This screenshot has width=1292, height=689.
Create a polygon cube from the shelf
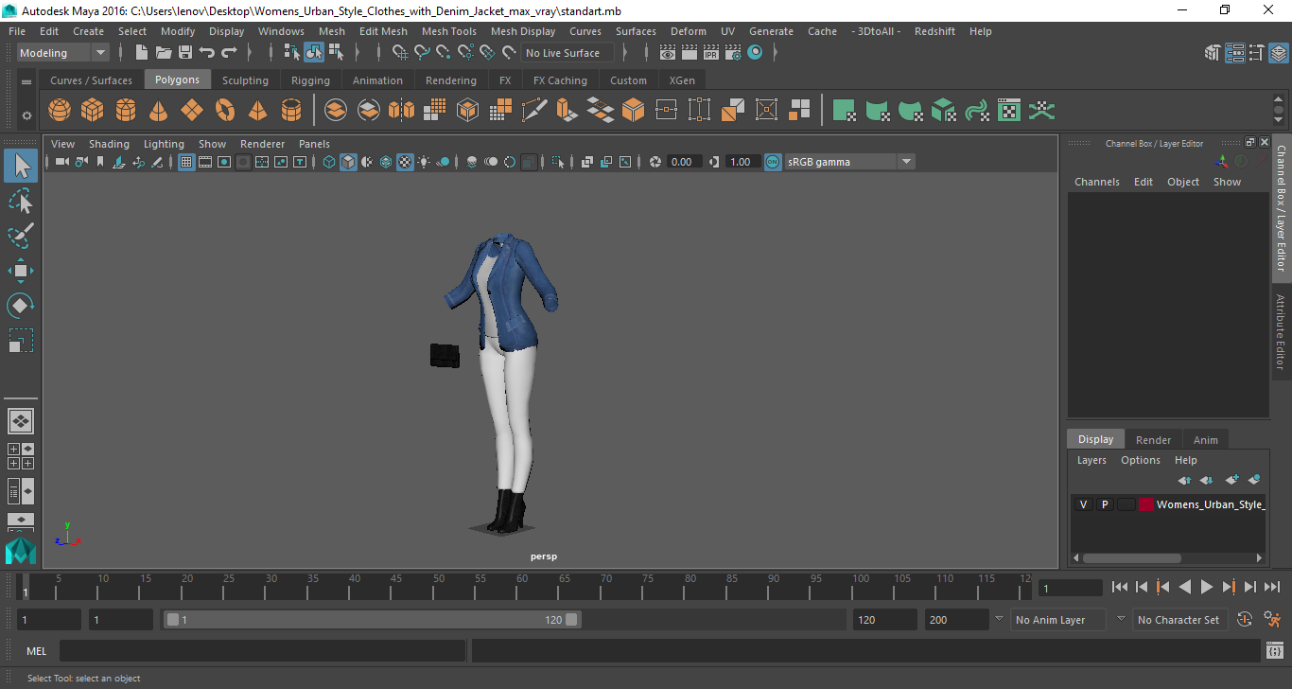tap(93, 111)
